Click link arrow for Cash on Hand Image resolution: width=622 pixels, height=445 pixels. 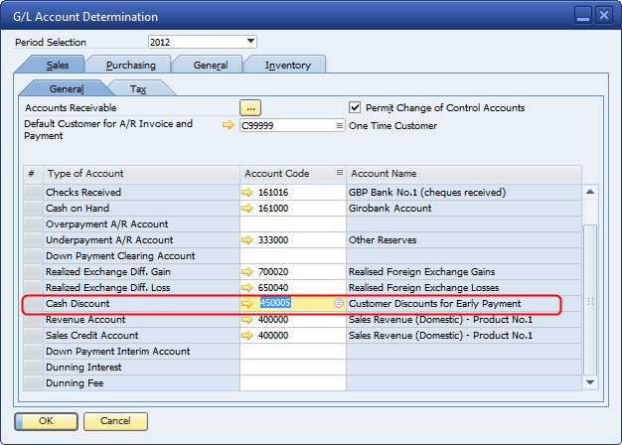[x=247, y=209]
